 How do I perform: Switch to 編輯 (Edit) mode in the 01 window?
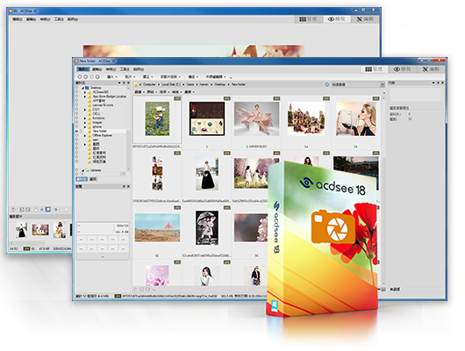pos(365,19)
